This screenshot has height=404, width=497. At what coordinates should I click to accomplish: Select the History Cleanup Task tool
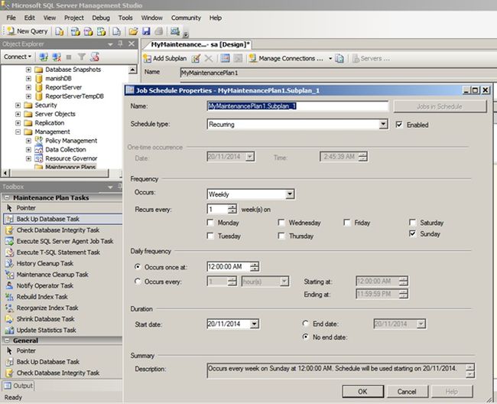[45, 263]
